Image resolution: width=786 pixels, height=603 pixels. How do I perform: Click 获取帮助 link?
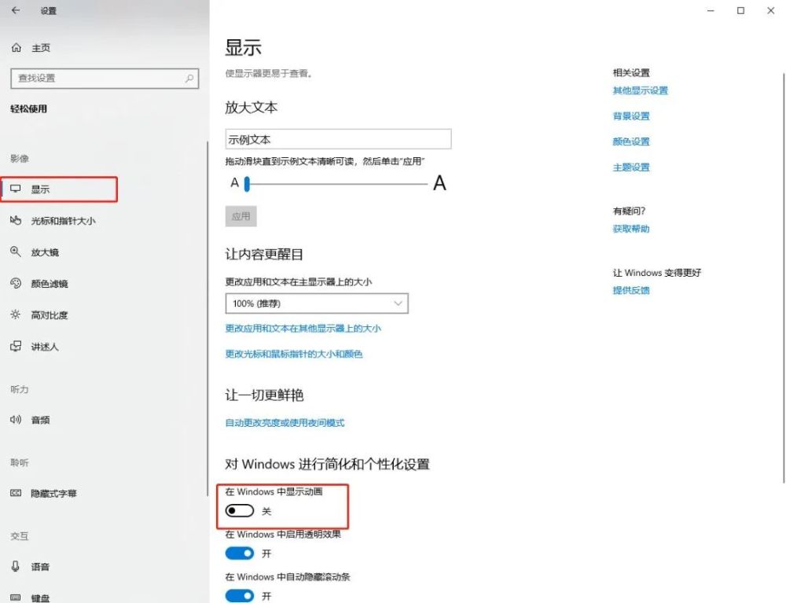(x=631, y=229)
